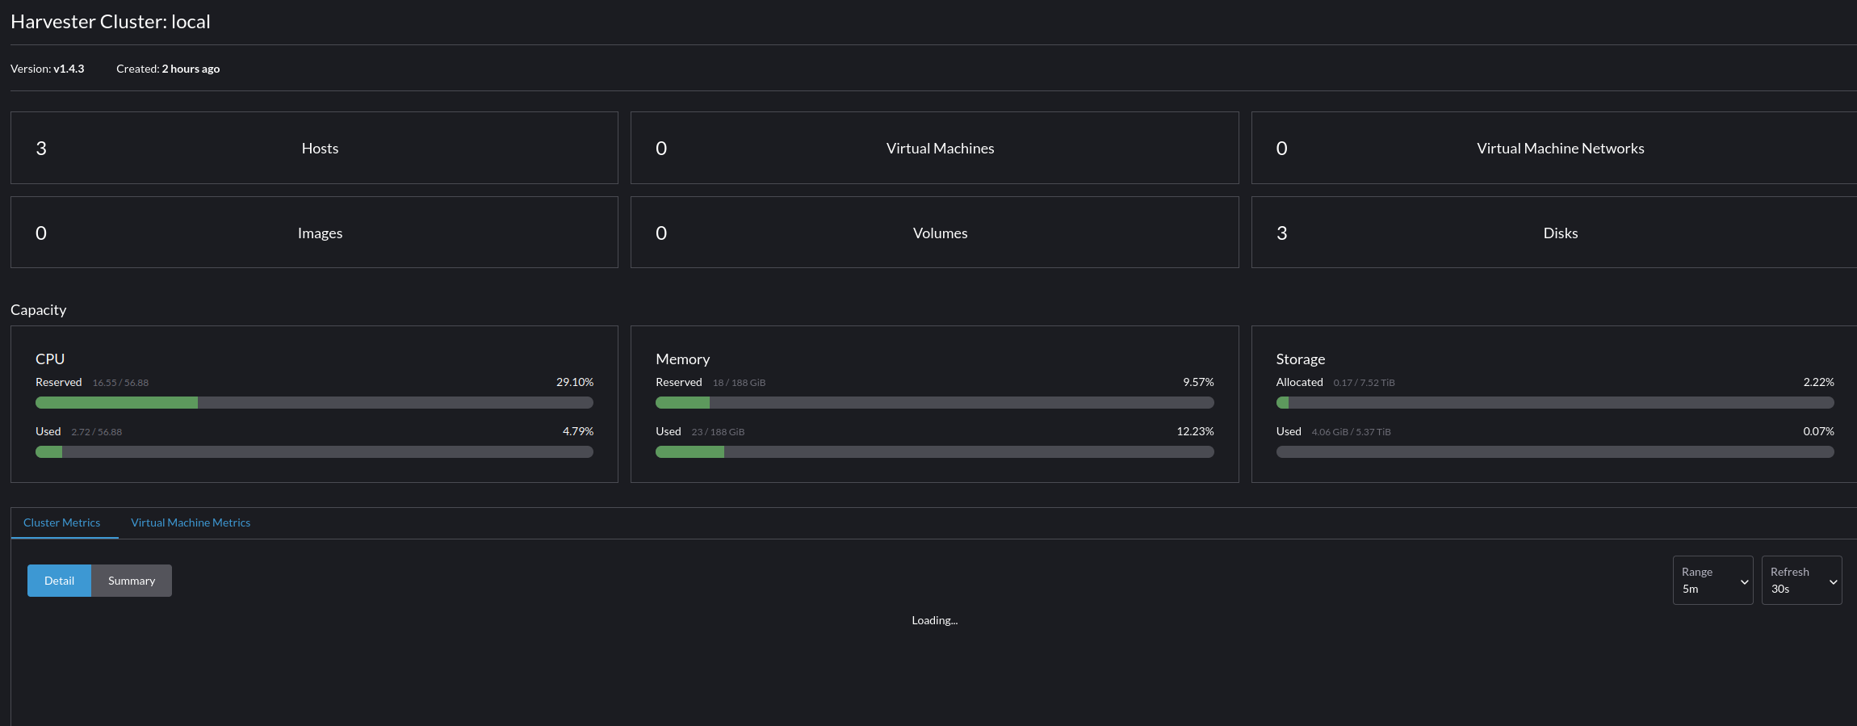Open the Volumes resource card

(x=934, y=233)
